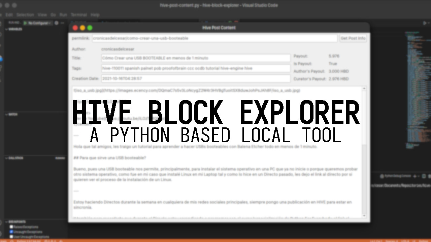This screenshot has width=431, height=242.
Task: Click the Tags text field
Action: point(196,68)
